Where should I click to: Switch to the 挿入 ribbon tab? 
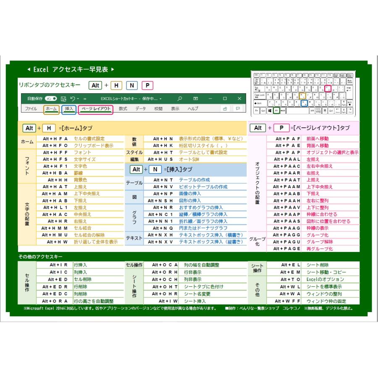(x=69, y=109)
